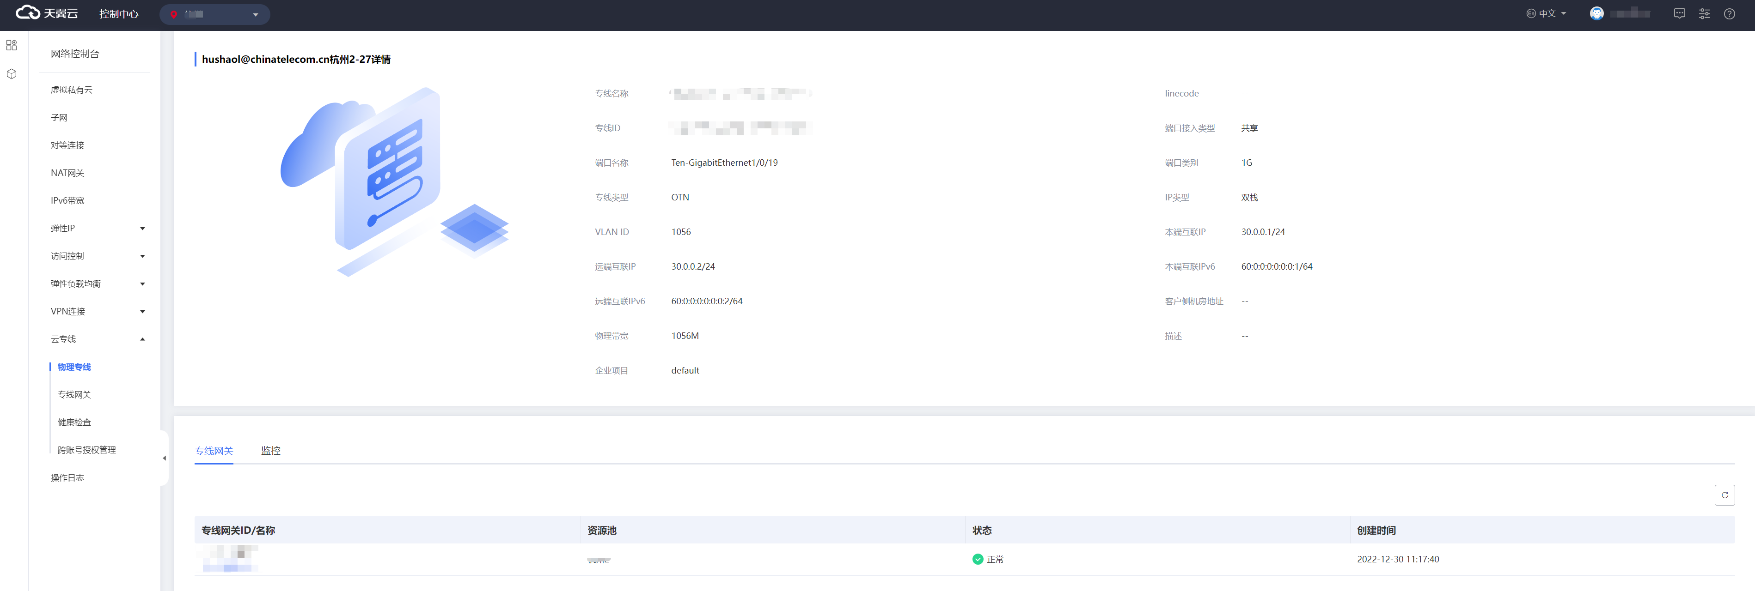The image size is (1755, 591).
Task: Switch to the 监控 tab
Action: click(270, 451)
